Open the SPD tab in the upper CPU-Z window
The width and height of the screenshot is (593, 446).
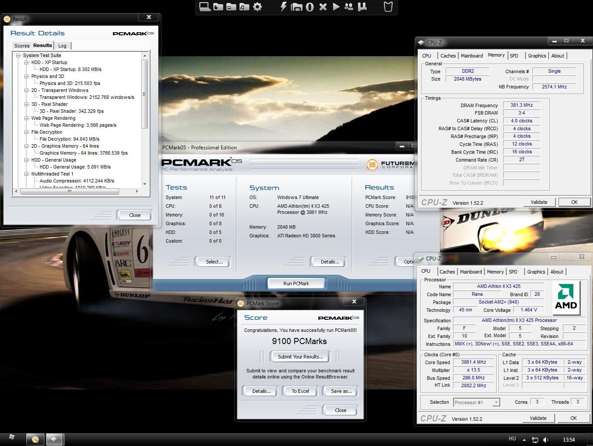tap(514, 56)
